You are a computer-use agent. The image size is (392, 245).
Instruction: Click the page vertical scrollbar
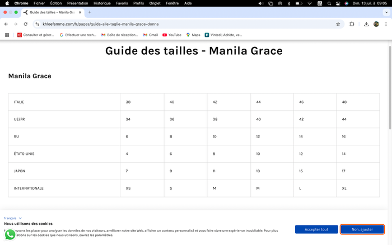390,87
